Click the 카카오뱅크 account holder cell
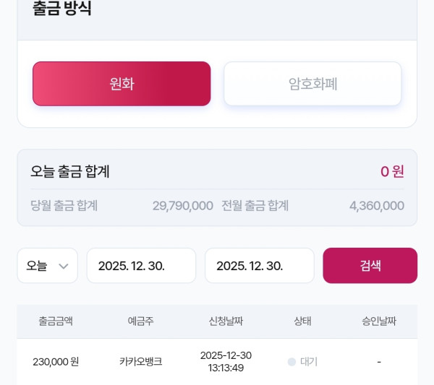 pos(140,362)
